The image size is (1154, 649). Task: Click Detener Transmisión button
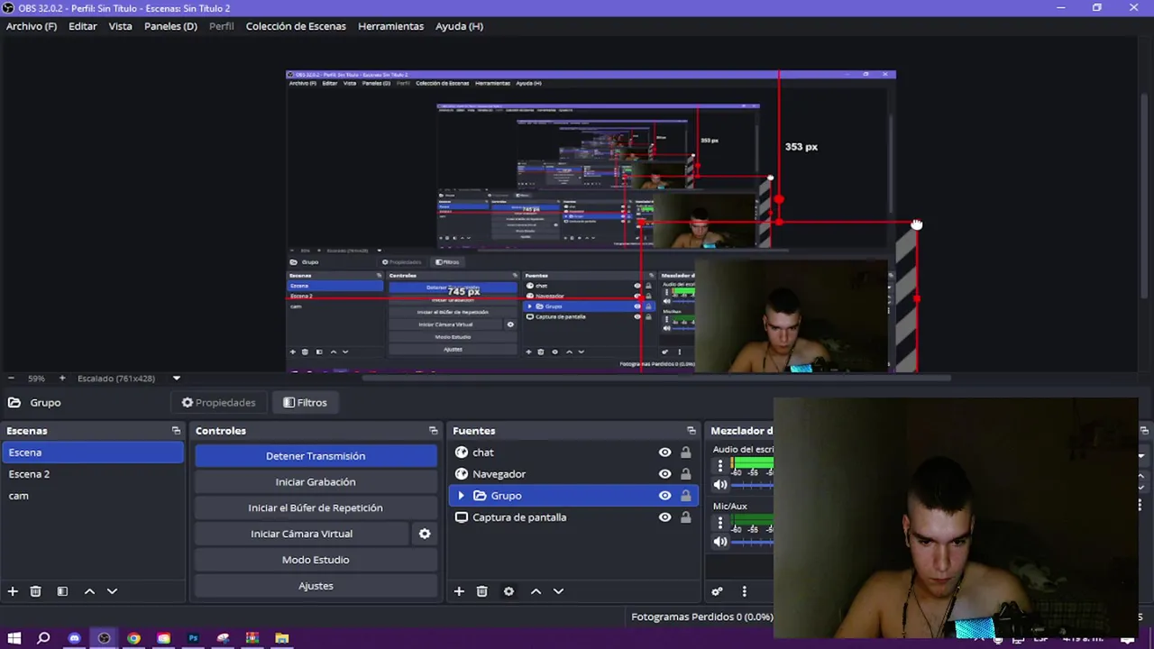316,456
